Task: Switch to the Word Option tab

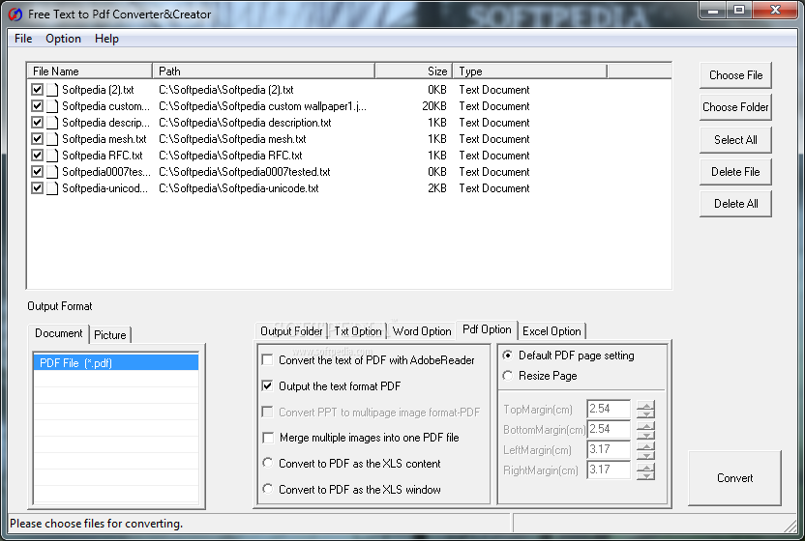Action: click(422, 331)
